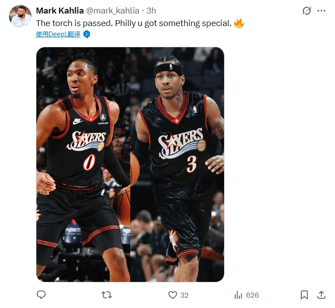The height and width of the screenshot is (308, 335).
Task: Like the tweet with the heart icon
Action: 173,295
